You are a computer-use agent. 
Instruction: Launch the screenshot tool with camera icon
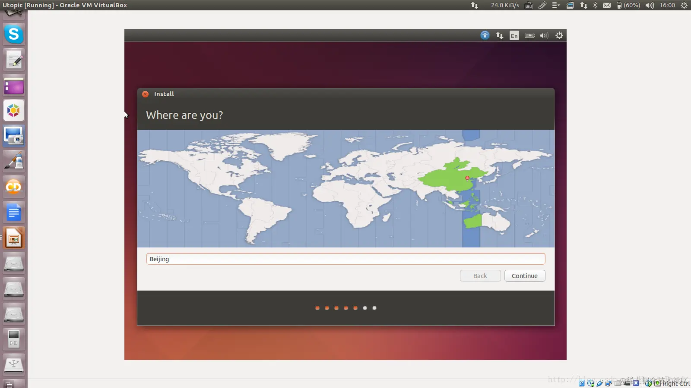[x=14, y=136]
